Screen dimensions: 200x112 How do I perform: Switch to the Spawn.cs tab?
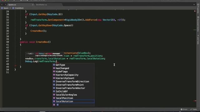point(12,5)
